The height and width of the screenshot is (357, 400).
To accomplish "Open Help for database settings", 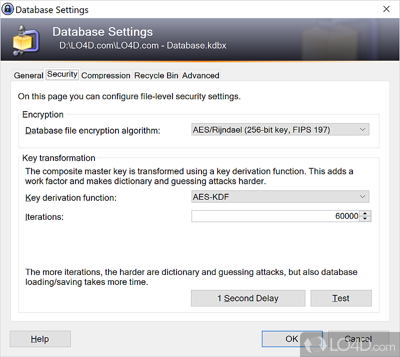I will coord(40,339).
